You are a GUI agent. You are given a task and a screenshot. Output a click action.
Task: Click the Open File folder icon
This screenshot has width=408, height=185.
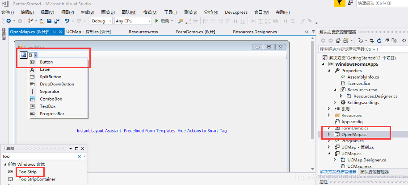[42, 21]
